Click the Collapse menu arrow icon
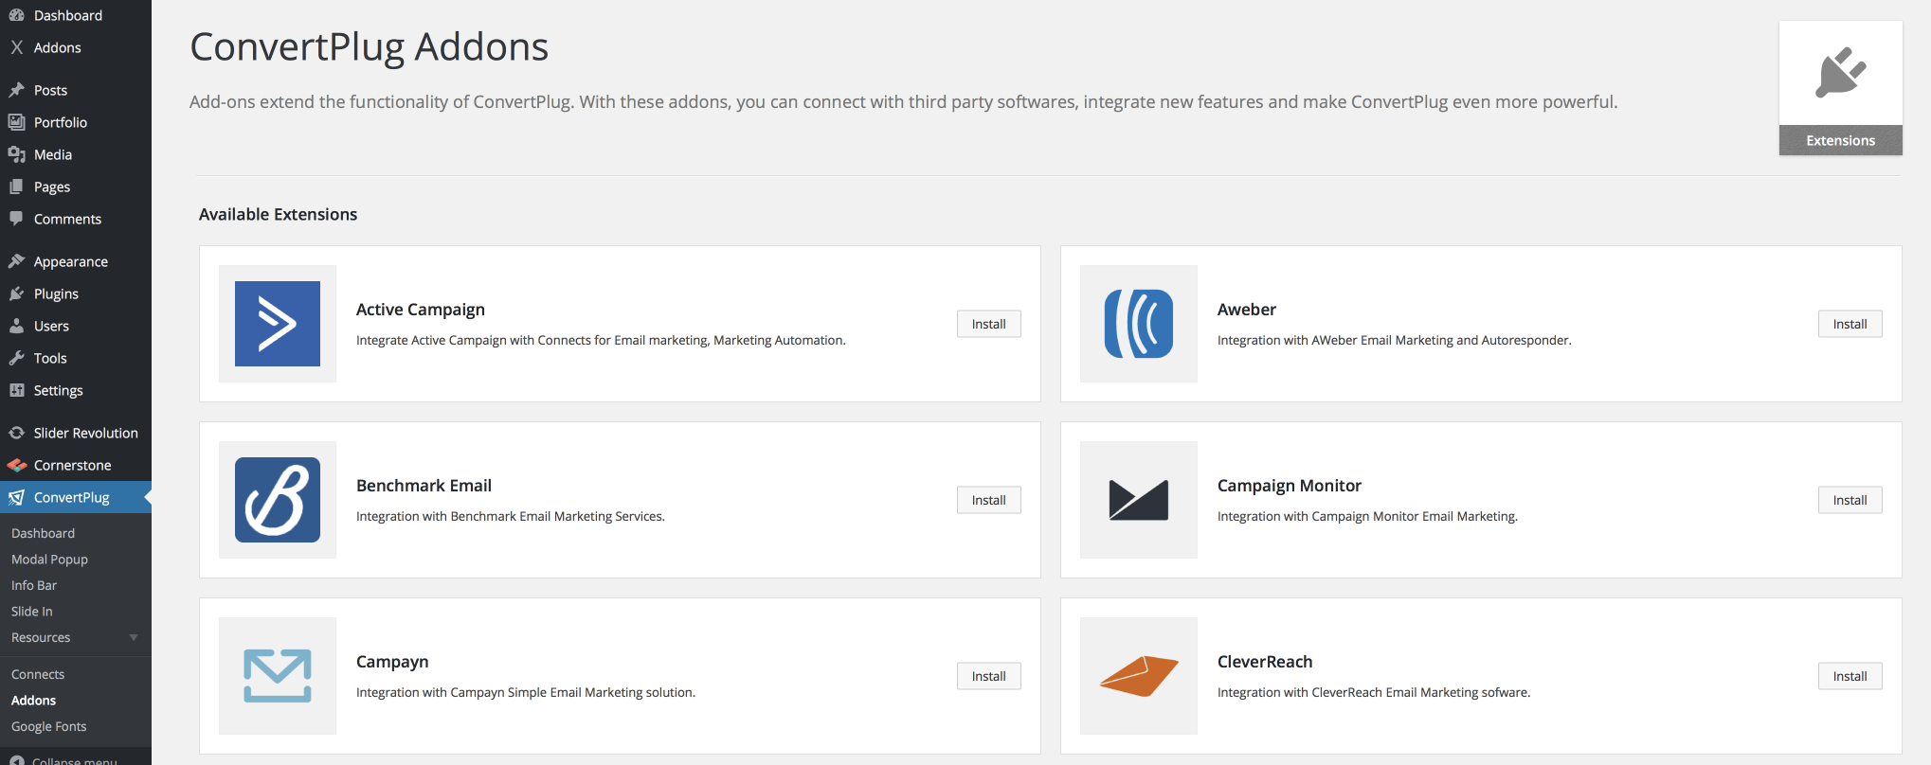This screenshot has height=765, width=1931. pyautogui.click(x=16, y=760)
